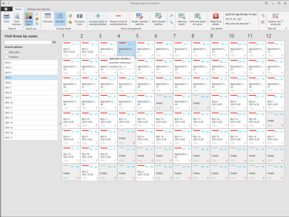The width and height of the screenshot is (289, 217).
Task: Delete selected batches
Action: pyautogui.click(x=140, y=18)
